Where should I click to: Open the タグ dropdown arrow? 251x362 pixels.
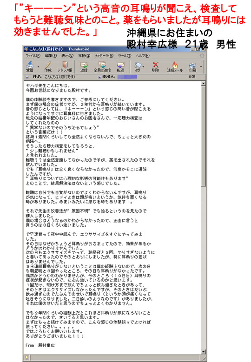[x=144, y=67]
